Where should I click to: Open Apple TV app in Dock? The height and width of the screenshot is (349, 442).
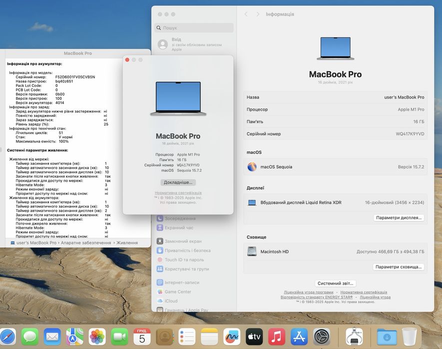coord(254,337)
